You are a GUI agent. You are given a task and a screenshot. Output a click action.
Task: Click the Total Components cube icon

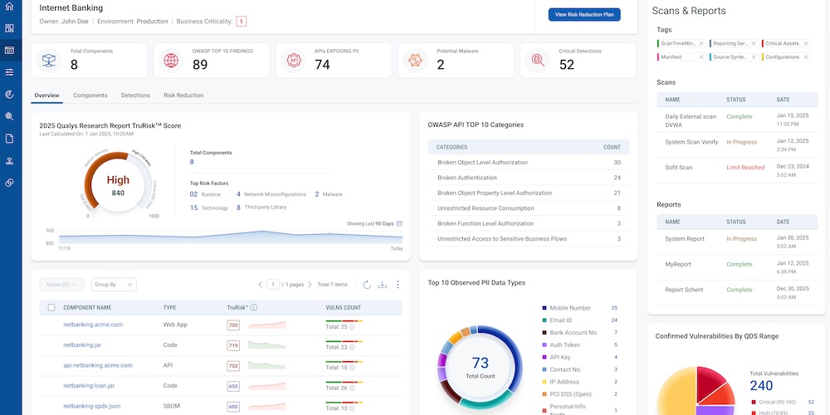pos(49,61)
